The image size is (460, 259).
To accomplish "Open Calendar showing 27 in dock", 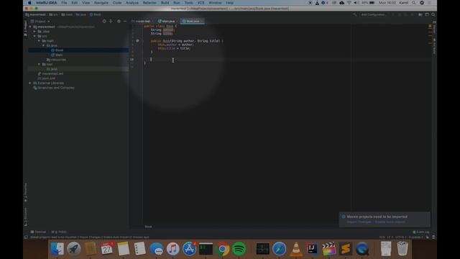I will tap(107, 249).
